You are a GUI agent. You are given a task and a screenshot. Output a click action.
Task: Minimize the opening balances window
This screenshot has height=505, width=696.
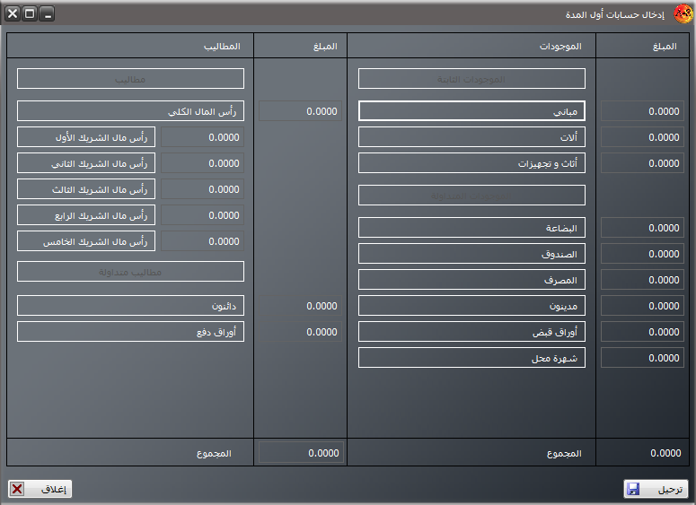47,13
